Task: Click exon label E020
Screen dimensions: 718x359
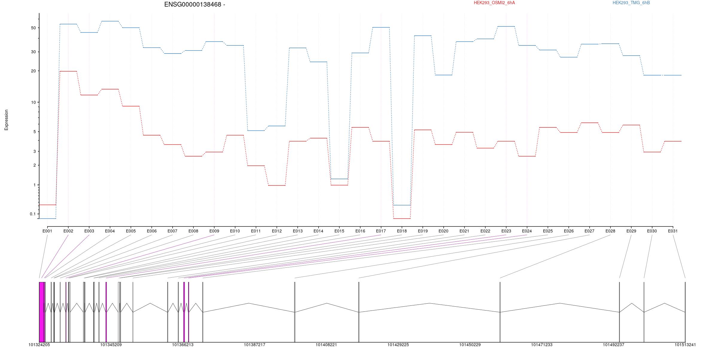Action: point(443,231)
